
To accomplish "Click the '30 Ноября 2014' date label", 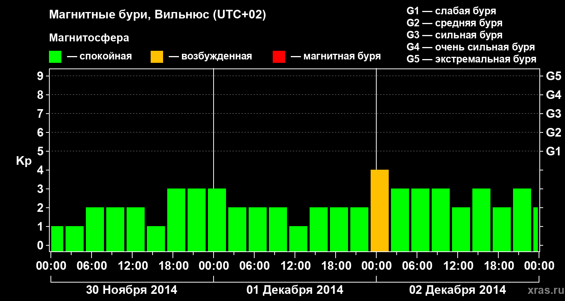I will [132, 290].
